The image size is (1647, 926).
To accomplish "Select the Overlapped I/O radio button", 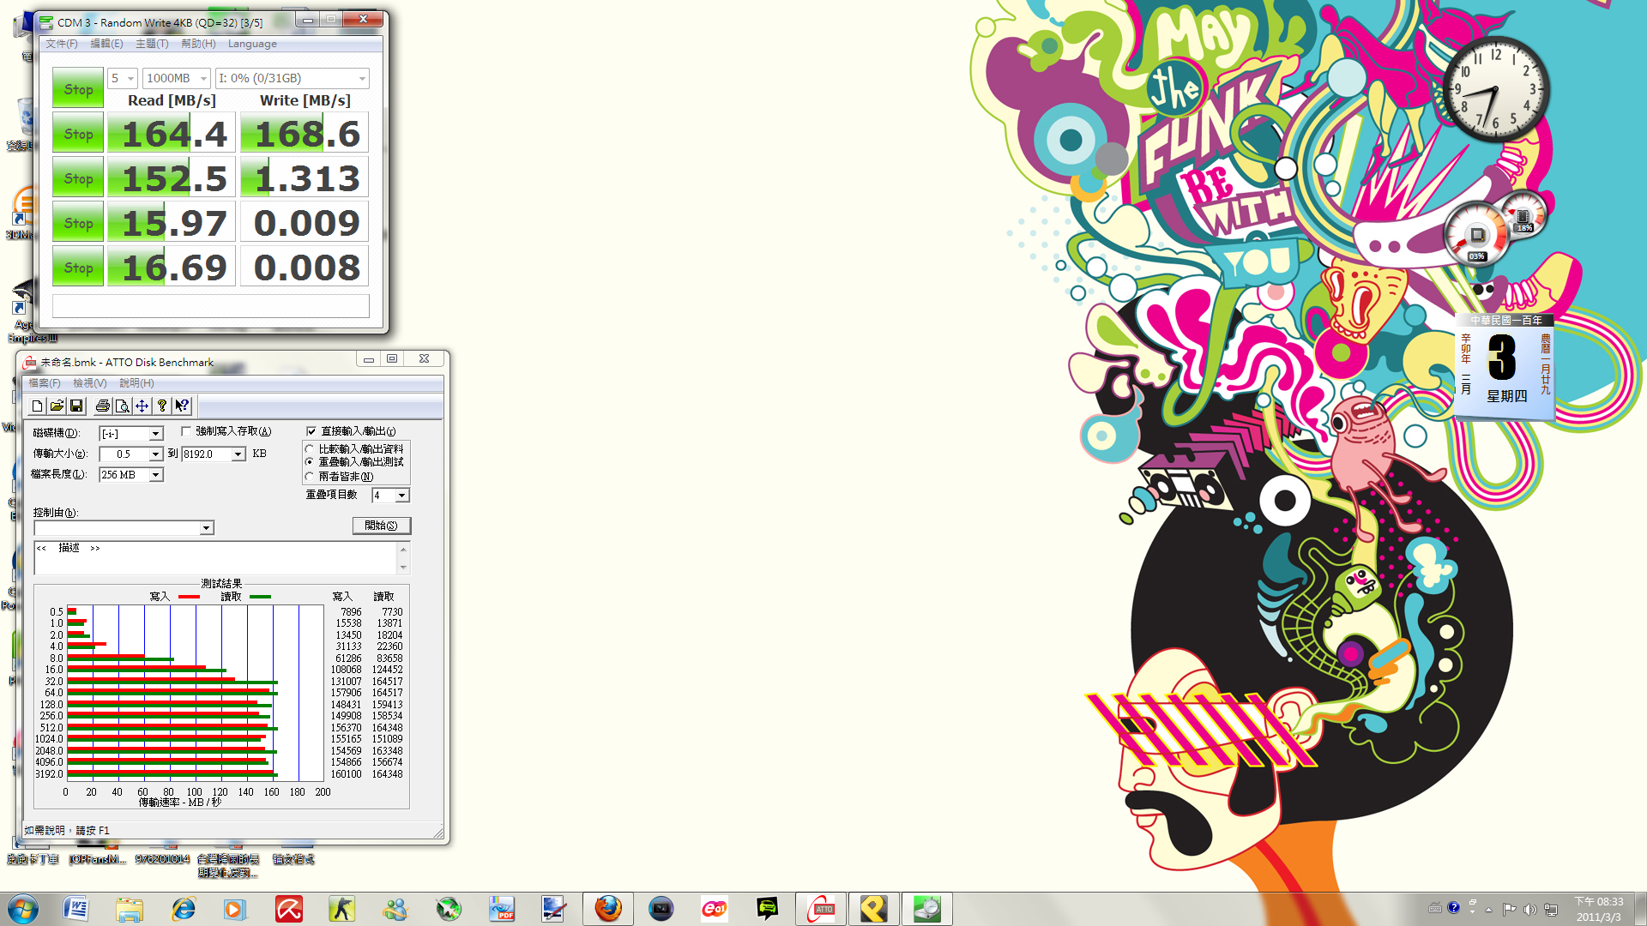I will (x=310, y=462).
